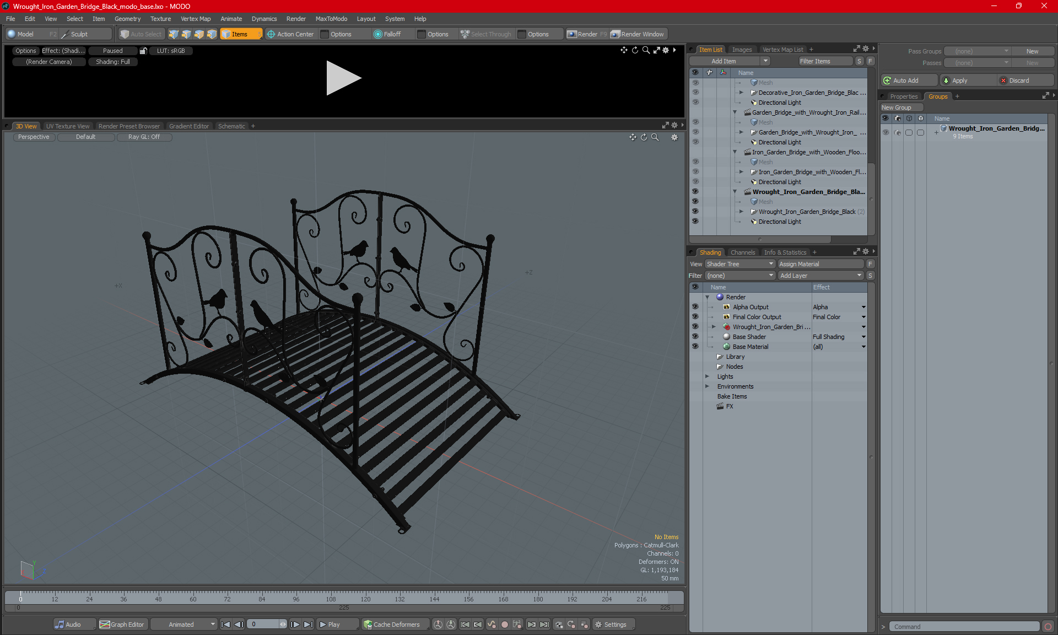Open the Shader Tree view dropdown
Image resolution: width=1058 pixels, height=635 pixels.
tap(740, 264)
